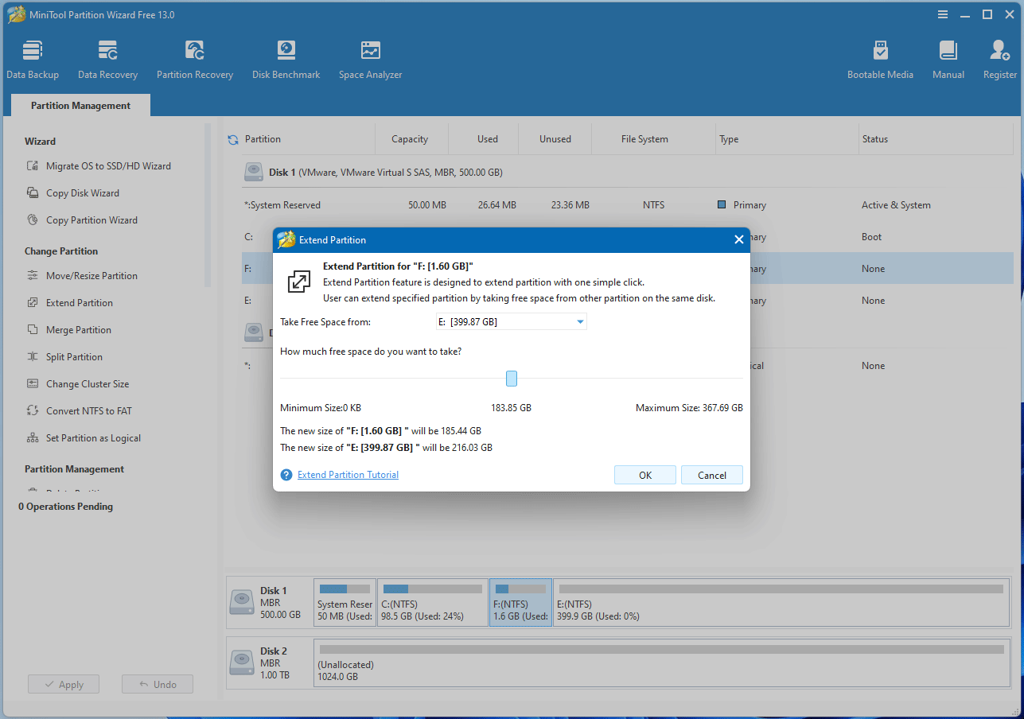Select the C: NTFS partition block in disk map
1024x719 pixels.
[x=432, y=603]
